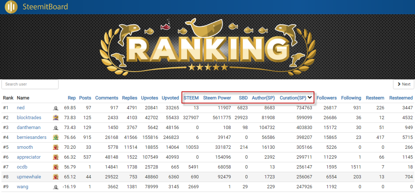Sort the table by Upvoted
415x193 pixels.
point(171,98)
